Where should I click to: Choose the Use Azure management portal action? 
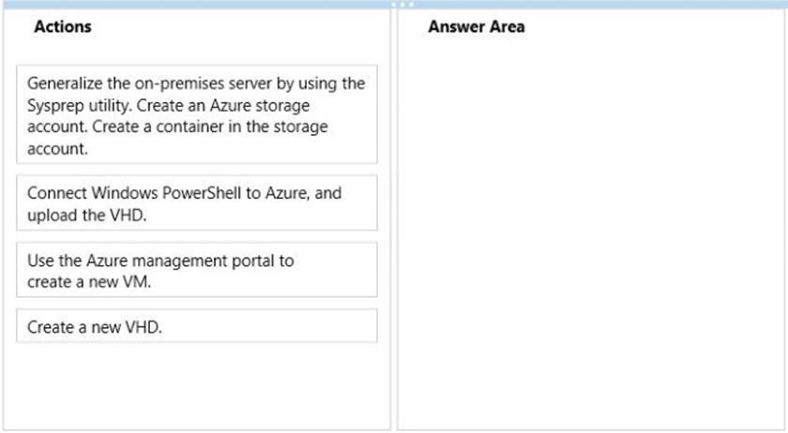point(196,270)
